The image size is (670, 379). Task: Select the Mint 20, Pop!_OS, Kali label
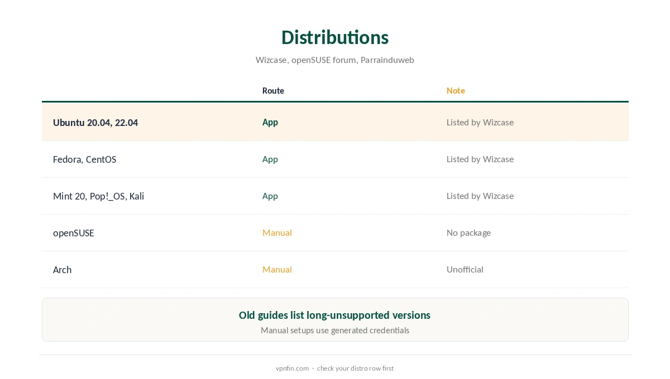pyautogui.click(x=99, y=196)
